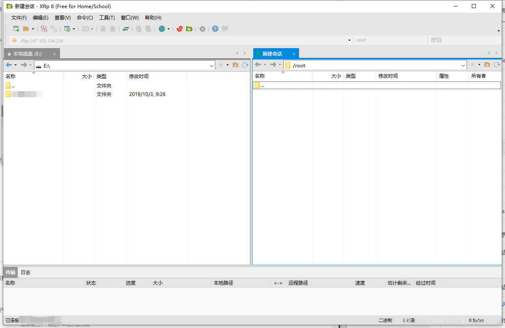
Task: Click local pane Back arrow
Action: (x=9, y=65)
